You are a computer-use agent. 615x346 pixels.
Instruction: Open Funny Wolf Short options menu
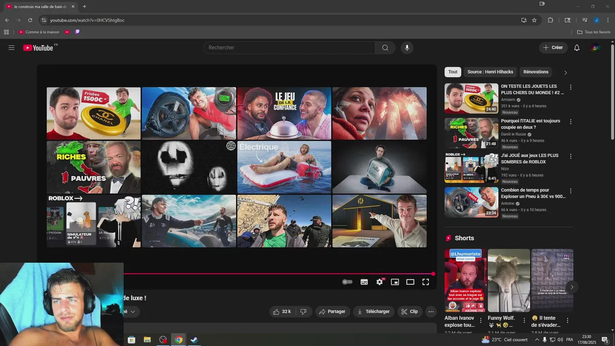click(x=524, y=321)
